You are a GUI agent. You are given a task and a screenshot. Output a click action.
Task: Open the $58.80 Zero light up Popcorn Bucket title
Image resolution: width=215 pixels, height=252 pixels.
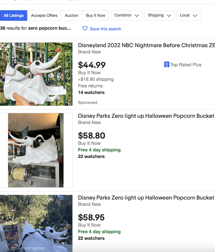(x=146, y=116)
